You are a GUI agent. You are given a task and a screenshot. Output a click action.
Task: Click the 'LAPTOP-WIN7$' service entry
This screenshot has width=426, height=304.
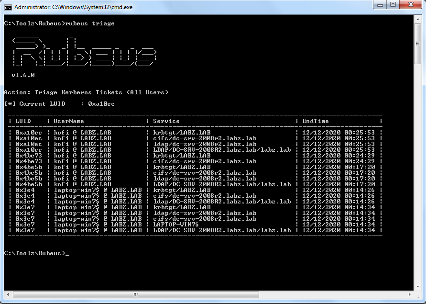[x=176, y=225]
